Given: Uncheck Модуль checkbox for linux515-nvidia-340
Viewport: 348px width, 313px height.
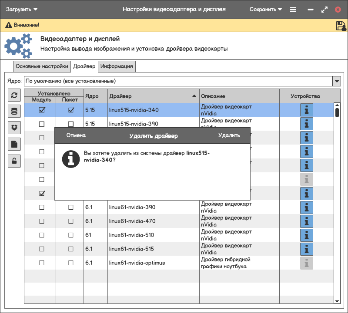Looking at the screenshot, I should [42, 110].
